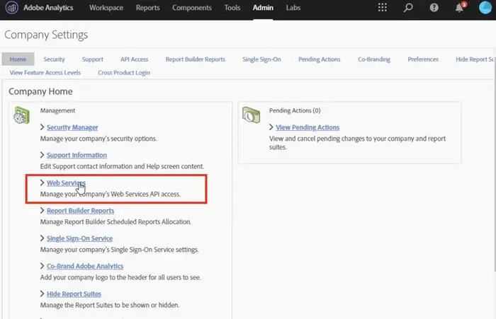
Task: Click 'Manage your company's security options.' text
Action: pyautogui.click(x=98, y=139)
